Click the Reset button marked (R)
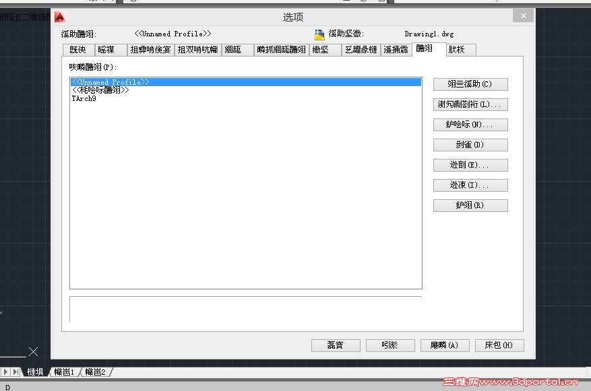The height and width of the screenshot is (391, 591). click(470, 205)
